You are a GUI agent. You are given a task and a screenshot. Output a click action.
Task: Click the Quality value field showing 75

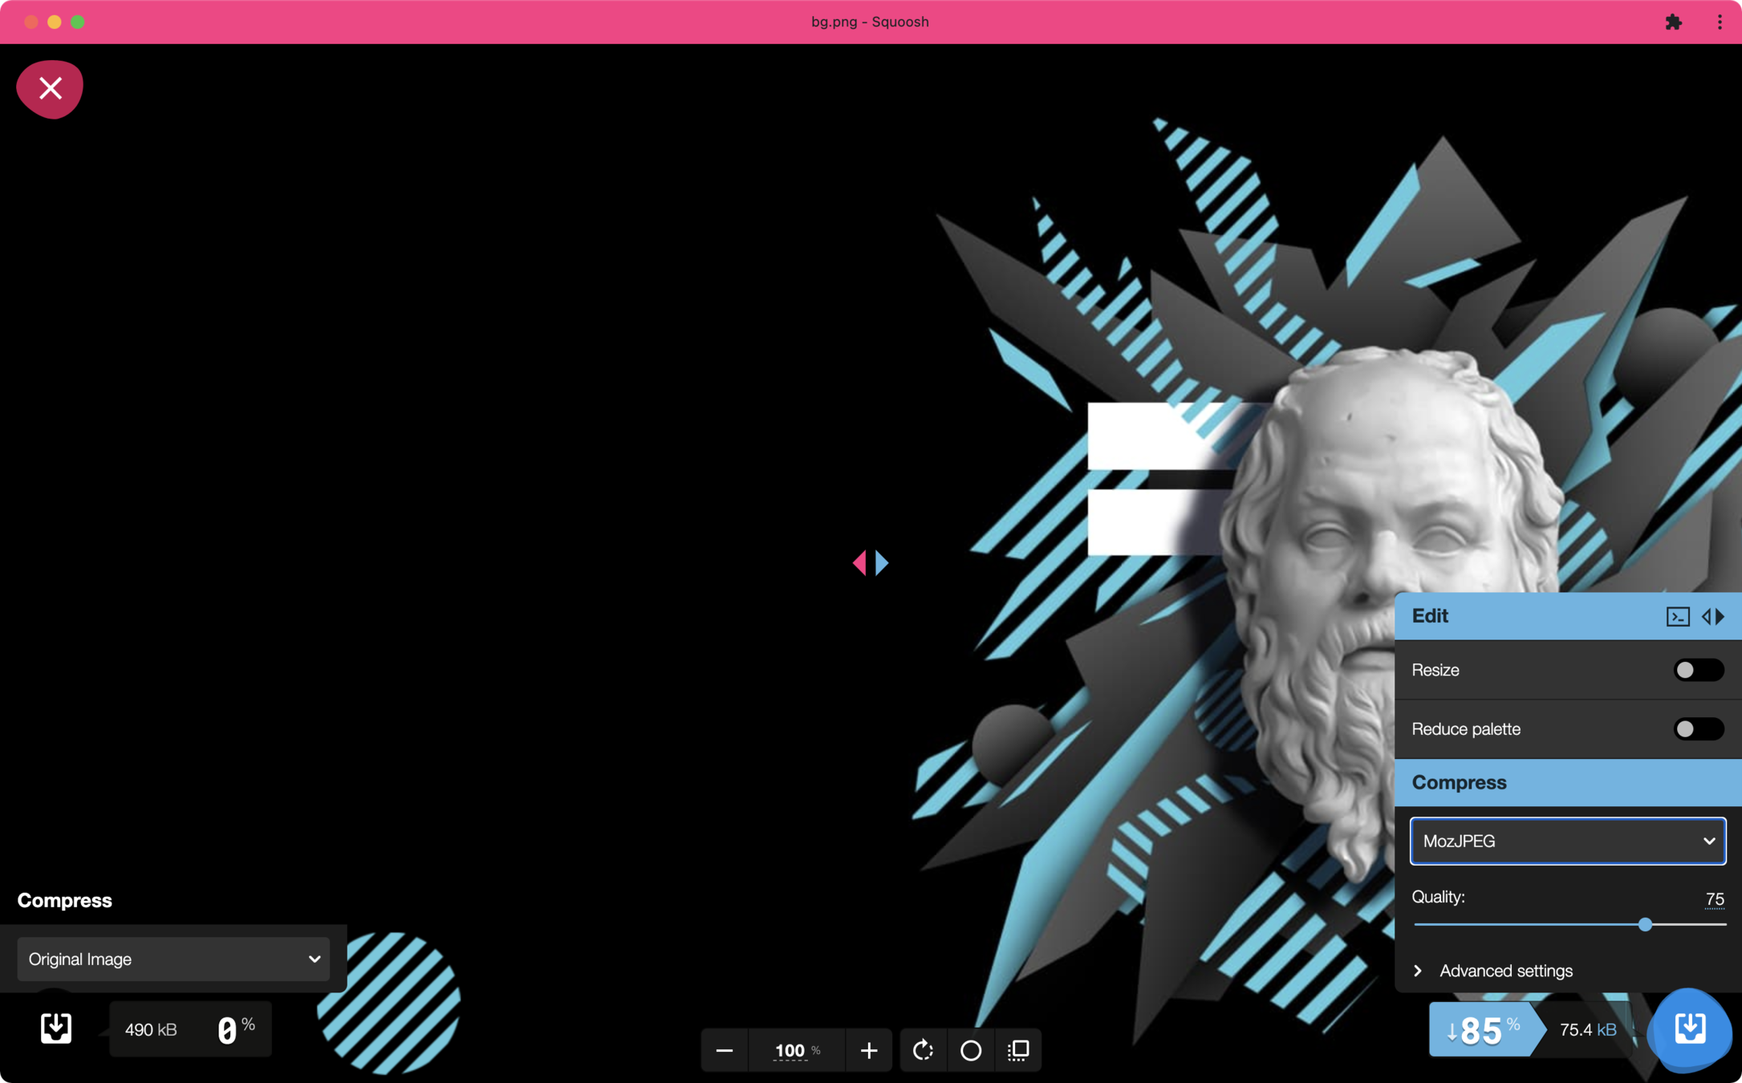(1713, 899)
